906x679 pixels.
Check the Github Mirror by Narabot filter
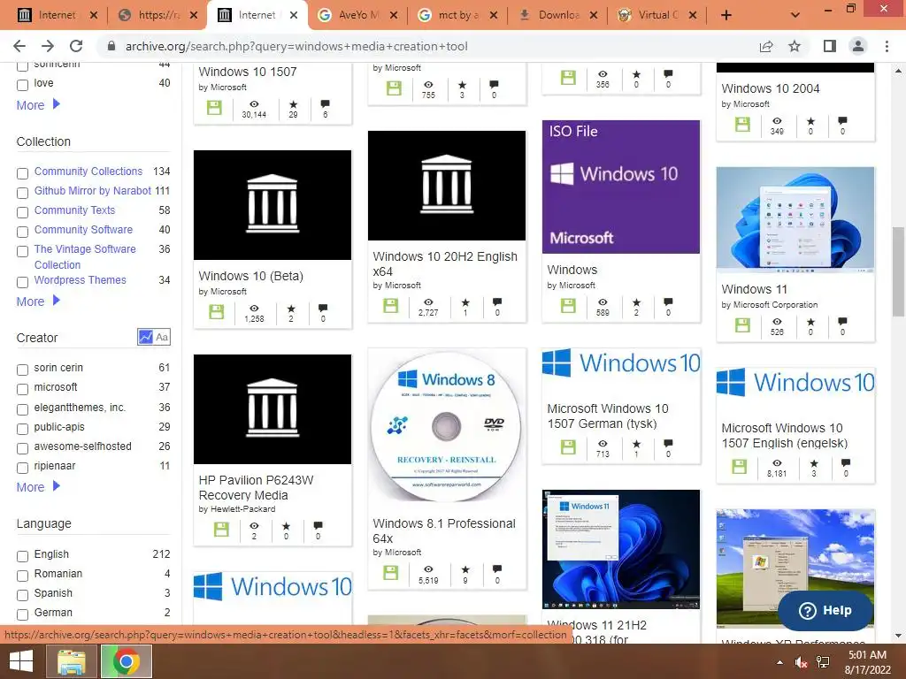(22, 193)
